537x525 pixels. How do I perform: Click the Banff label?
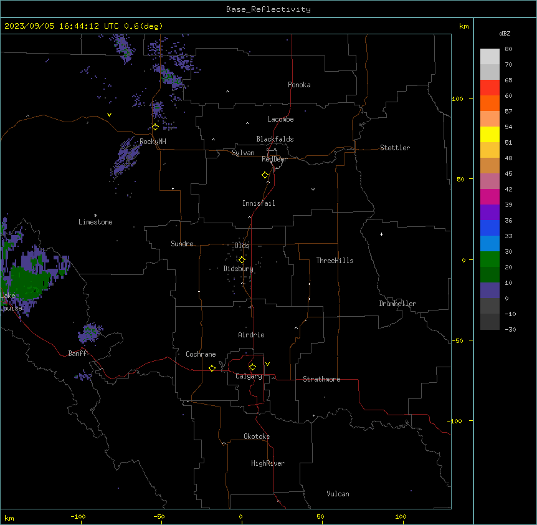77,354
